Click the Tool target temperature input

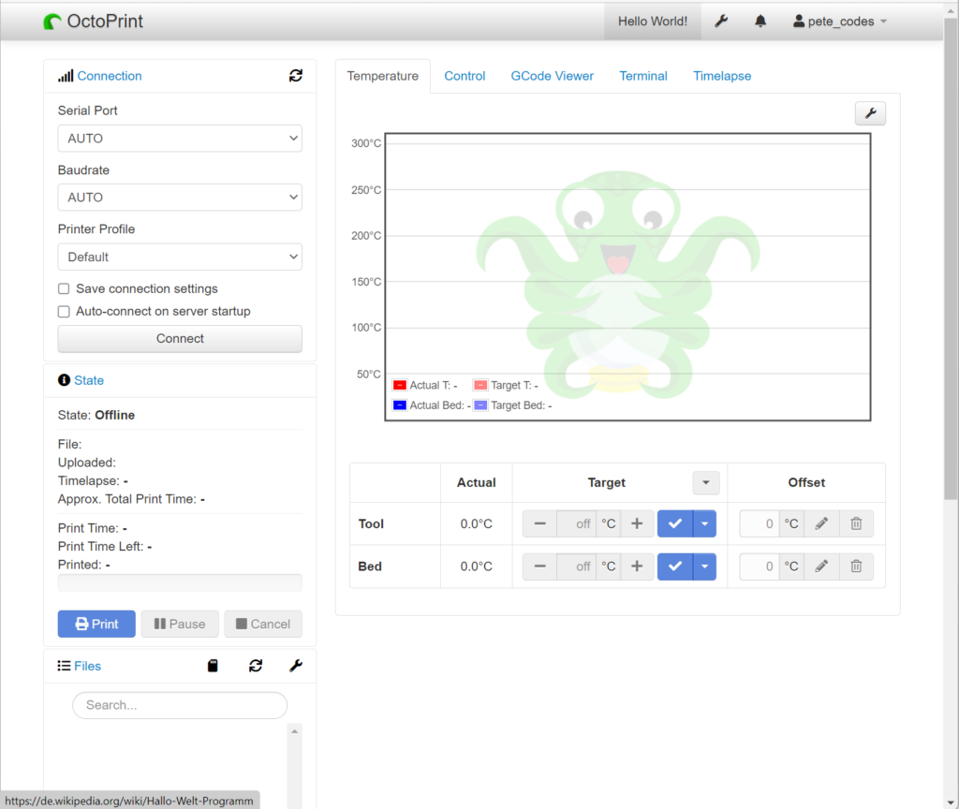576,524
